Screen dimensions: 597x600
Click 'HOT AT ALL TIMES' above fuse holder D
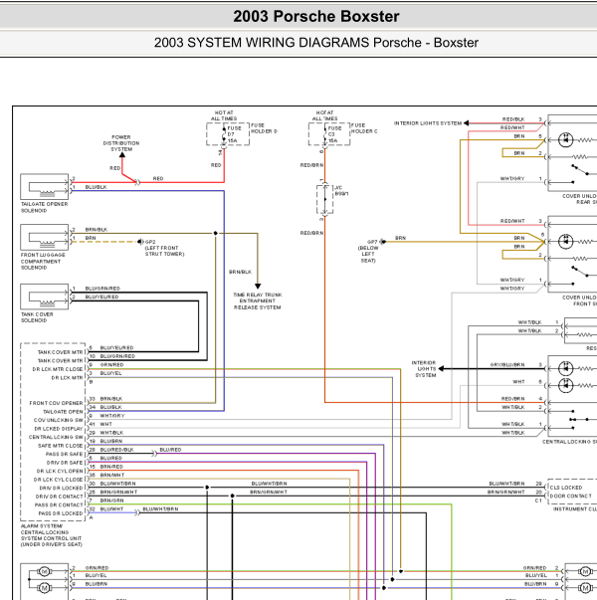[224, 115]
